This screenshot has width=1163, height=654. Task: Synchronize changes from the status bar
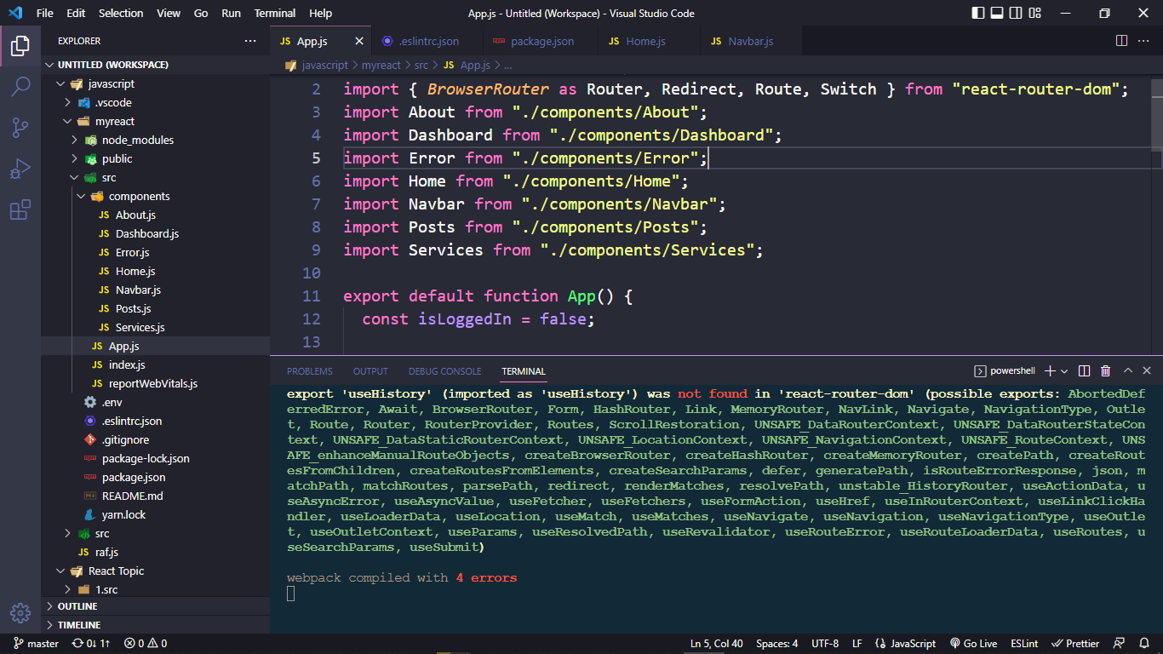(x=92, y=644)
